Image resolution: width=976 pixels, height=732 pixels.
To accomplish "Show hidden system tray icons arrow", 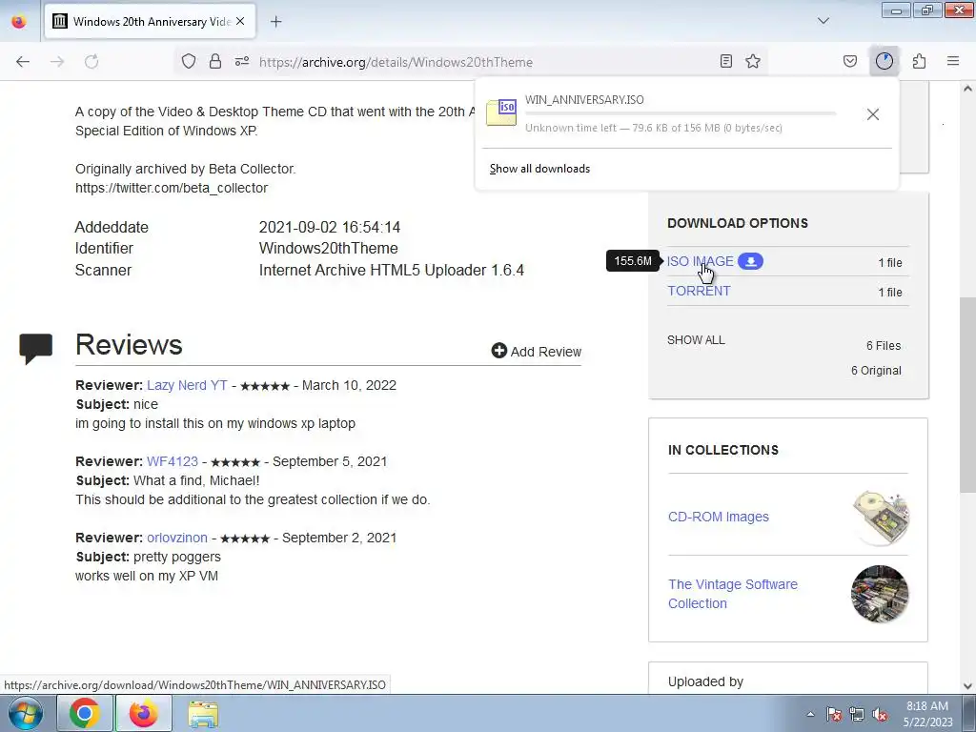I will (x=810, y=714).
